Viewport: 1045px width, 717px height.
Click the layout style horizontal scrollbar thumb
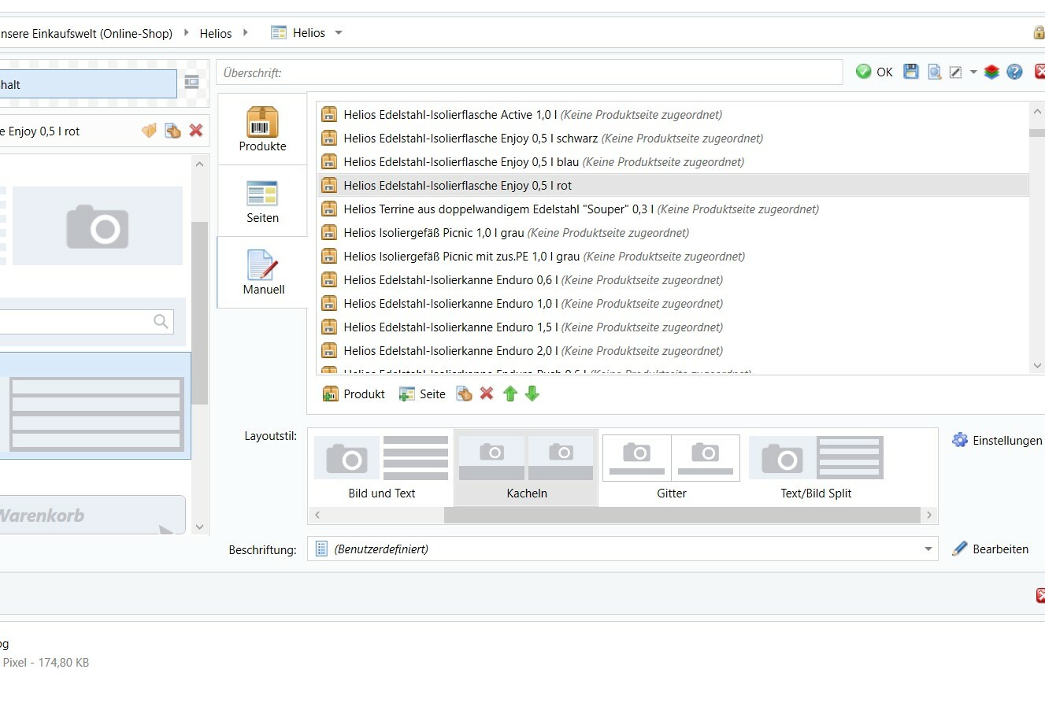682,515
